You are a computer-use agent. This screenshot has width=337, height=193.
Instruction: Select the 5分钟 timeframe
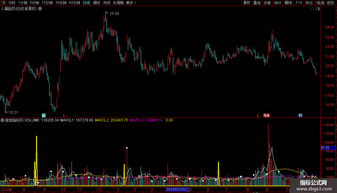[x=34, y=3]
